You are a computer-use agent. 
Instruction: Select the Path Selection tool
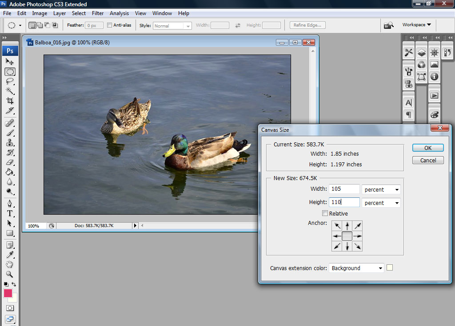pyautogui.click(x=10, y=224)
